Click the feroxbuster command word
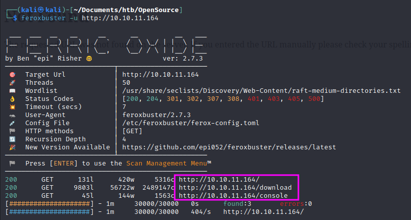Image resolution: width=411 pixels, height=220 pixels. 43,18
